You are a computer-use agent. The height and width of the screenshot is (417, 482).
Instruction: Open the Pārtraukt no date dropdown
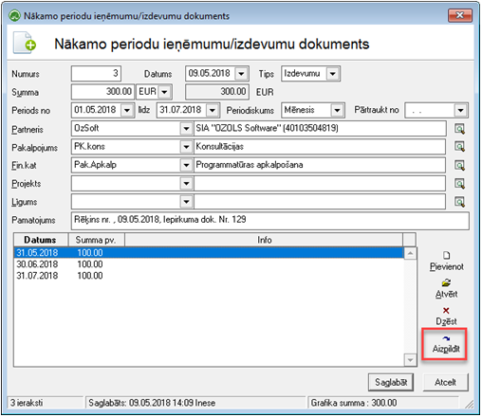click(x=461, y=111)
